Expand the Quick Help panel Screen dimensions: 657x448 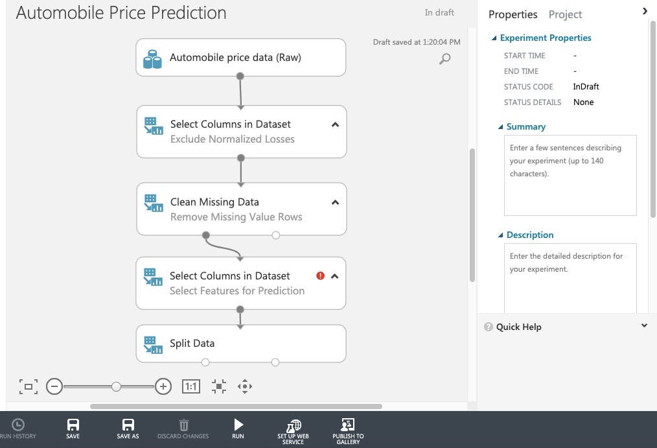coord(644,326)
